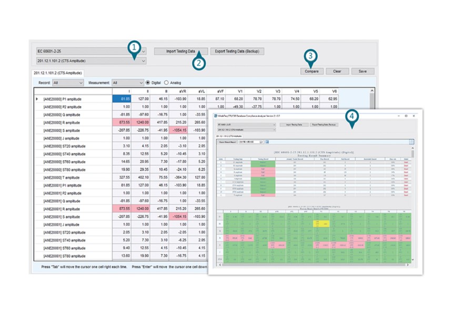Click the Export Testing Data (Backup) button

pos(238,50)
